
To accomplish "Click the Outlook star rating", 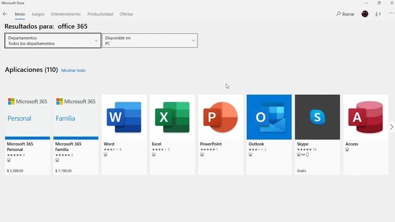I will pos(256,149).
